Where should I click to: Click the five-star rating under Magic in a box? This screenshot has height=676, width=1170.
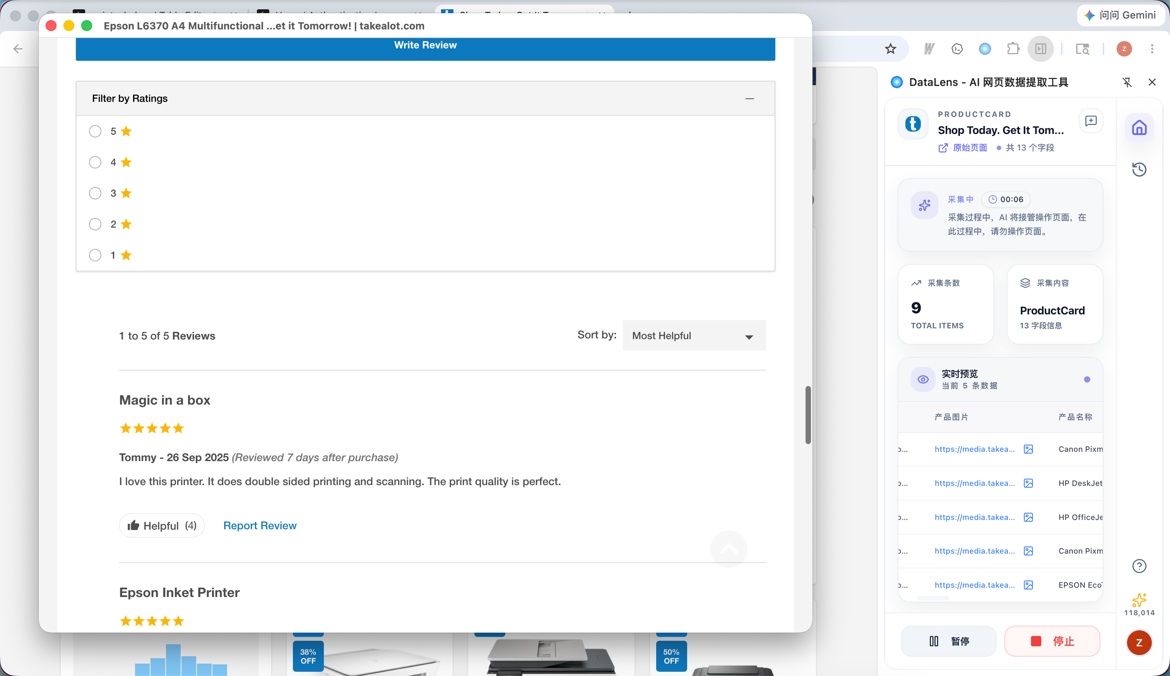pos(152,428)
